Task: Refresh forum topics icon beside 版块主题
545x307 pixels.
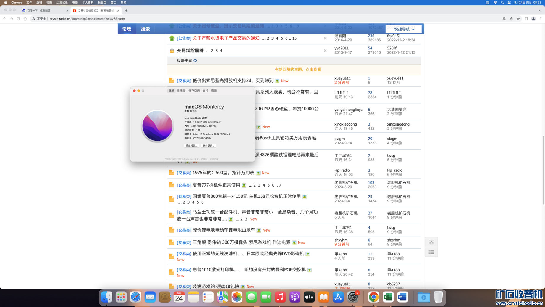Action: point(195,60)
